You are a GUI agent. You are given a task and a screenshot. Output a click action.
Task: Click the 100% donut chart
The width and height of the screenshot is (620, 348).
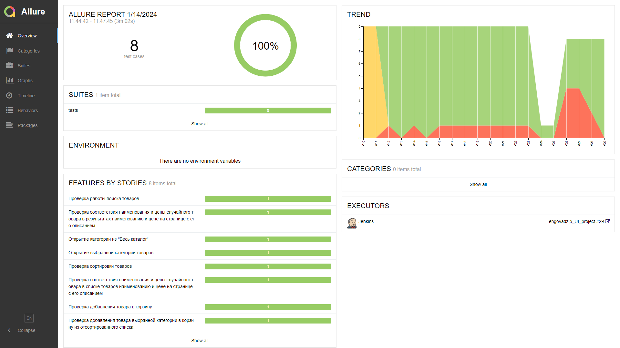pyautogui.click(x=265, y=45)
